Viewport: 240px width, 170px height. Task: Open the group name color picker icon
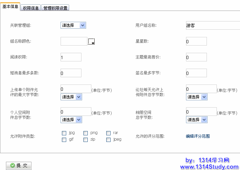tap(91, 42)
